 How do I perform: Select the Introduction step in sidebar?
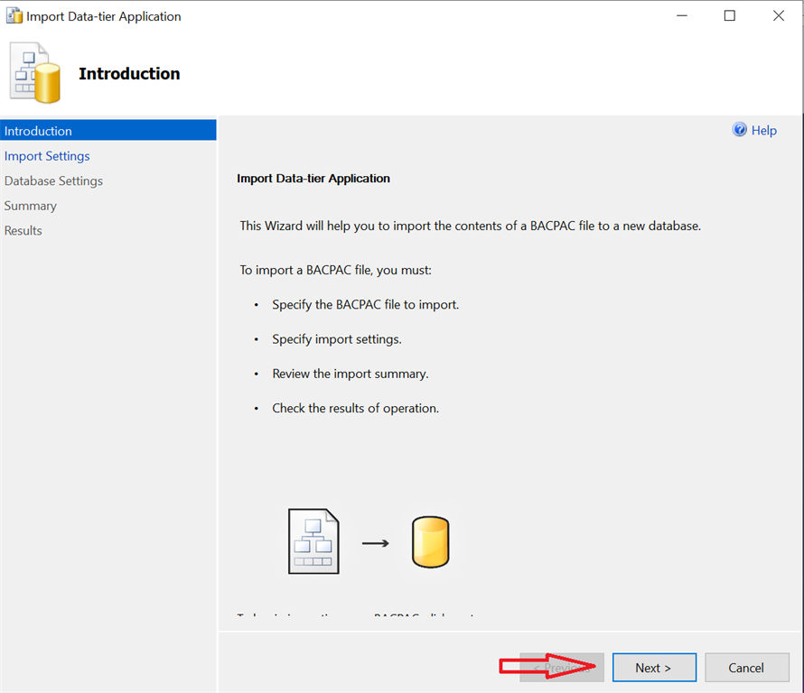(x=39, y=131)
